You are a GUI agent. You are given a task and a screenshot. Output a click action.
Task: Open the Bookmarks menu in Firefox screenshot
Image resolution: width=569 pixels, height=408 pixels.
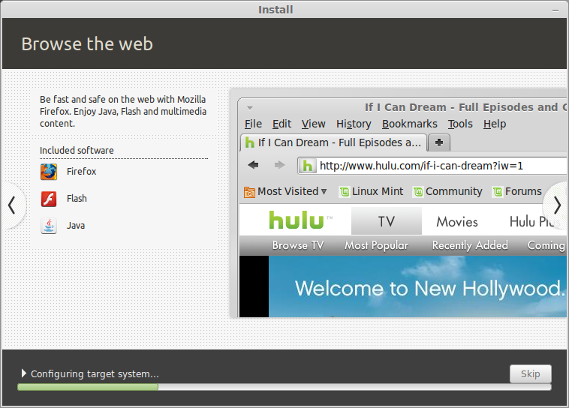409,124
